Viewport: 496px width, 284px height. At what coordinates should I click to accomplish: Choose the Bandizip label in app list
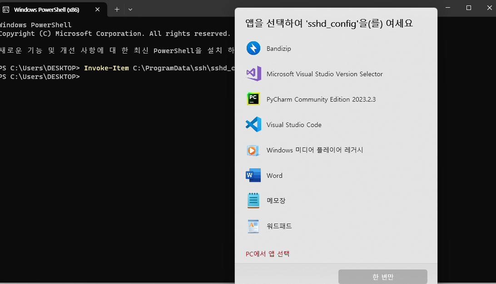pyautogui.click(x=279, y=49)
